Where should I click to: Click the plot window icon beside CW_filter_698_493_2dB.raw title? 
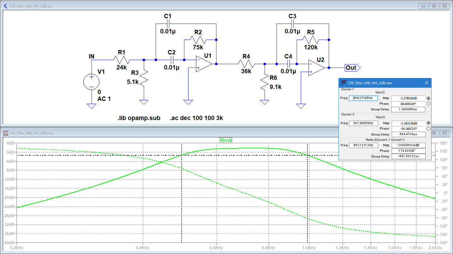coord(6,133)
